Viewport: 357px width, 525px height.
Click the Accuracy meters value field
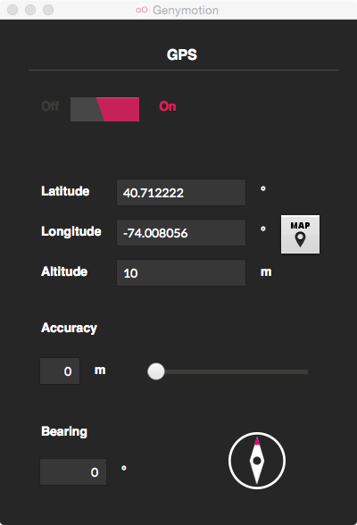pos(60,371)
